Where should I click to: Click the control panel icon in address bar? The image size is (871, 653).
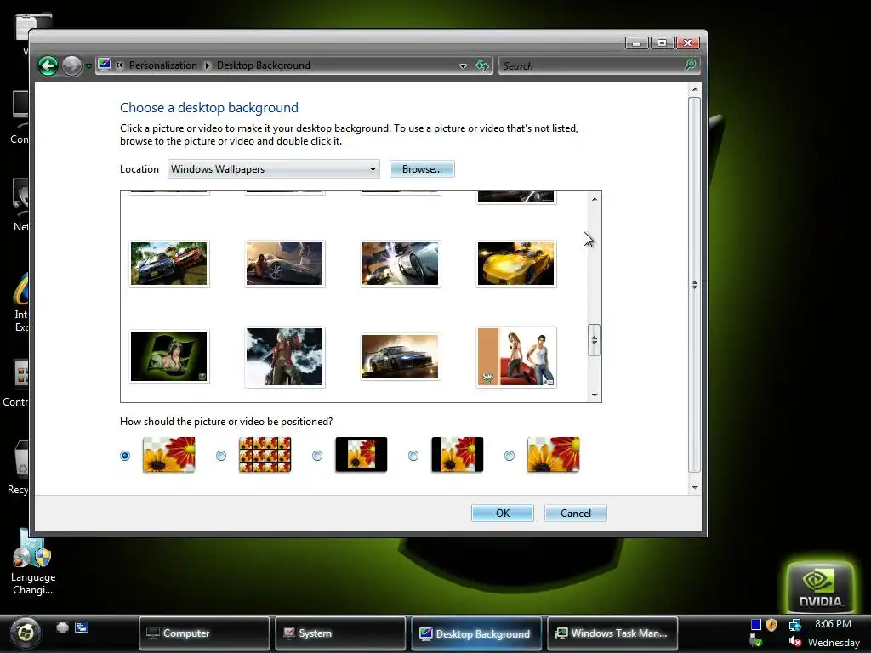coord(105,65)
